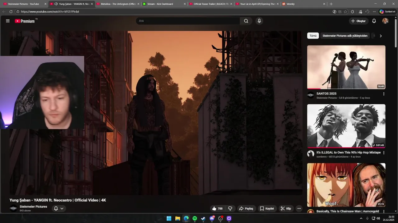This screenshot has height=223, width=398.
Task: Click the site info padlock icon
Action: click(18, 11)
